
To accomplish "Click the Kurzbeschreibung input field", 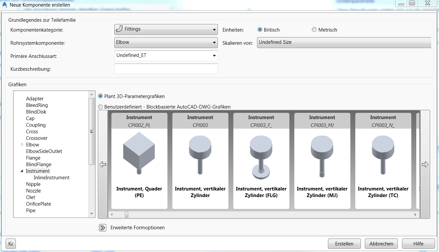I will tap(166, 69).
